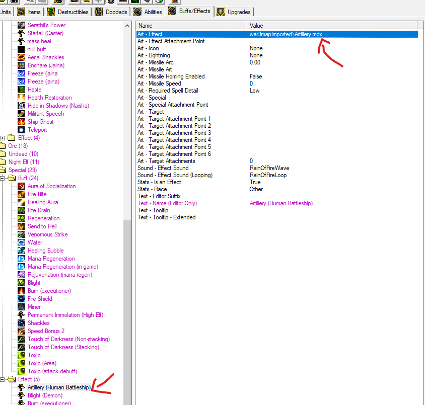Click the Life Drain icon
The width and height of the screenshot is (425, 405).
tap(21, 210)
